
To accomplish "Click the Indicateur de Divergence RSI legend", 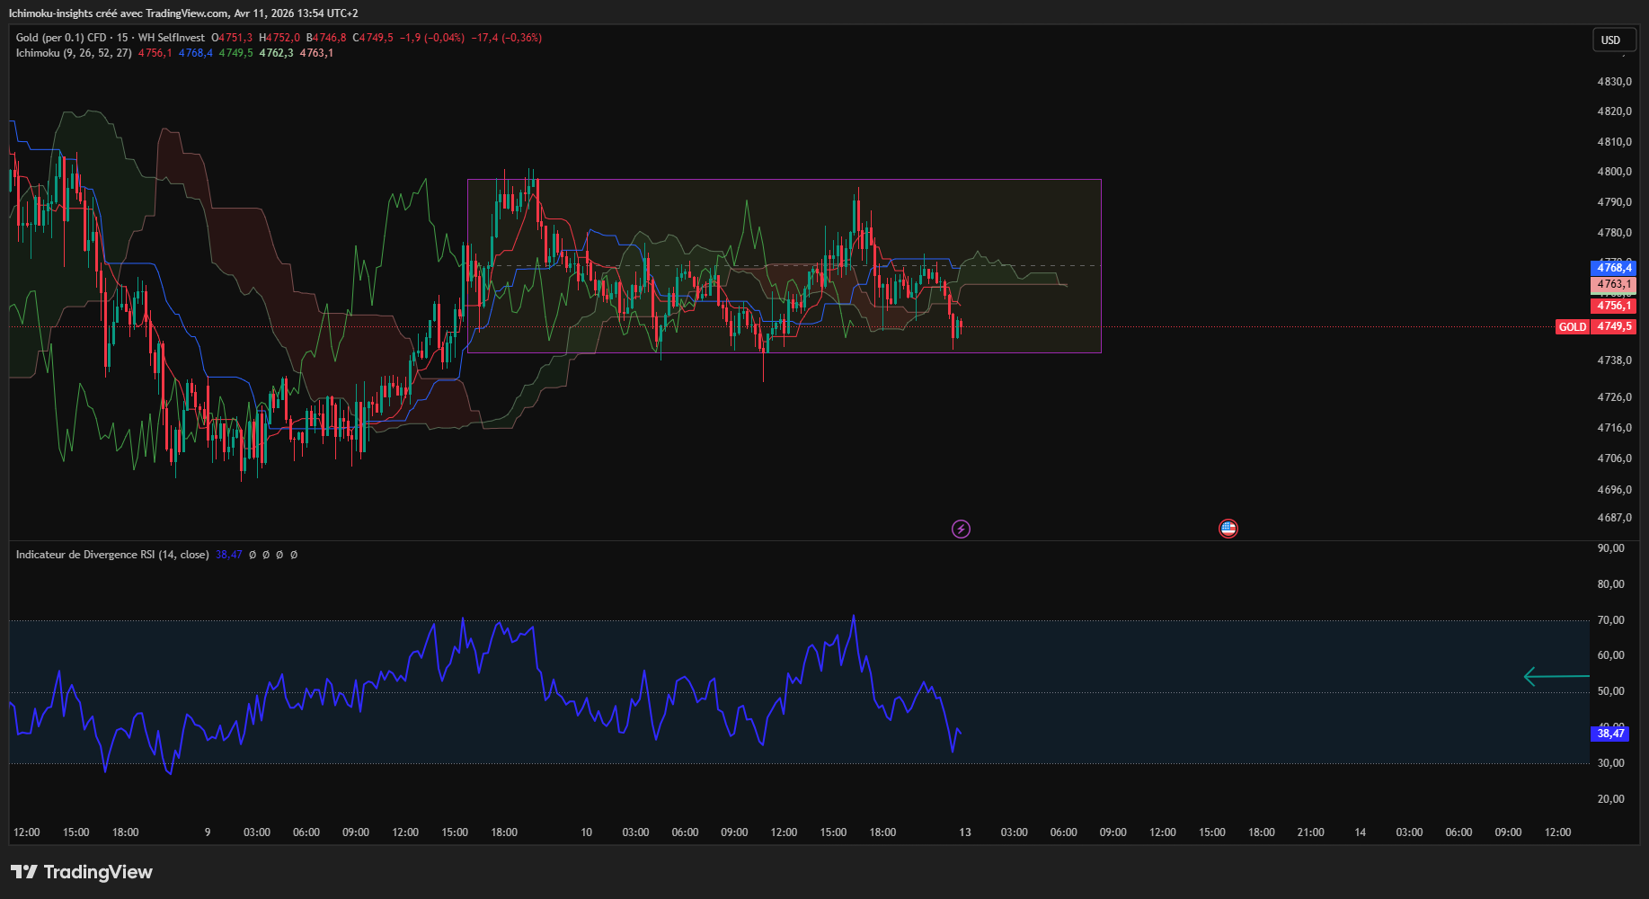I will coord(112,555).
